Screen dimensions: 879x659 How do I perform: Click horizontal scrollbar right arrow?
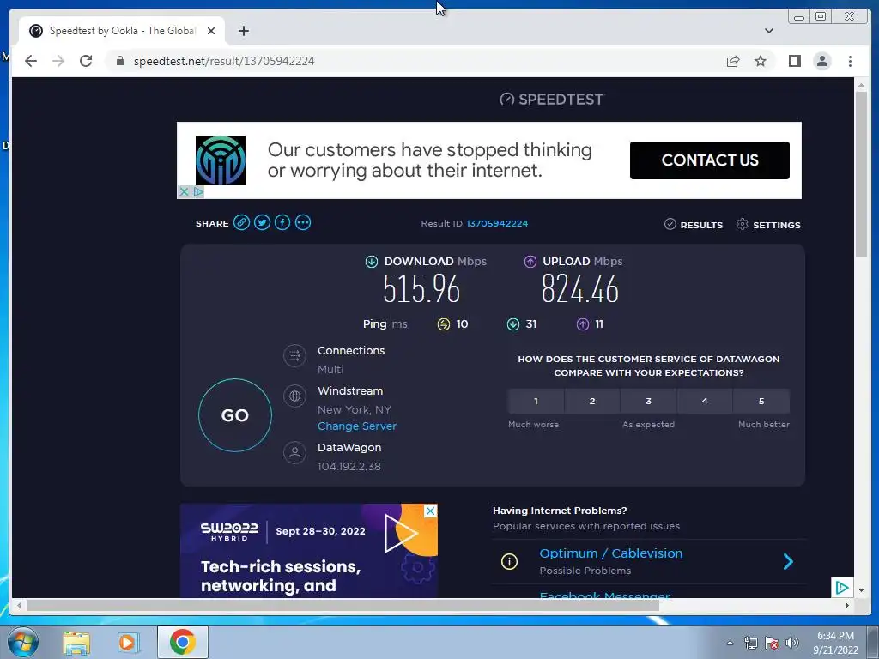846,605
